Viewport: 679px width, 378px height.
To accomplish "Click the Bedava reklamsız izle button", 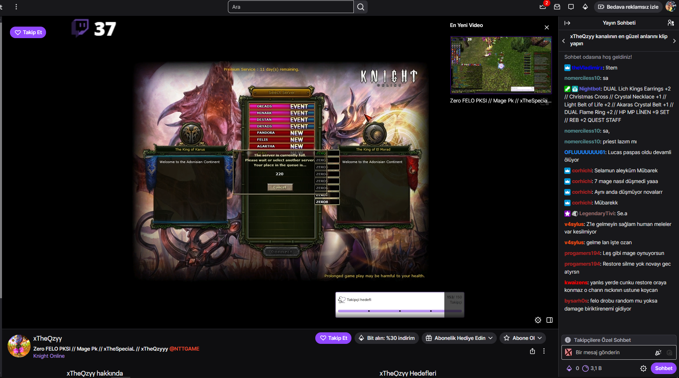I will point(628,7).
